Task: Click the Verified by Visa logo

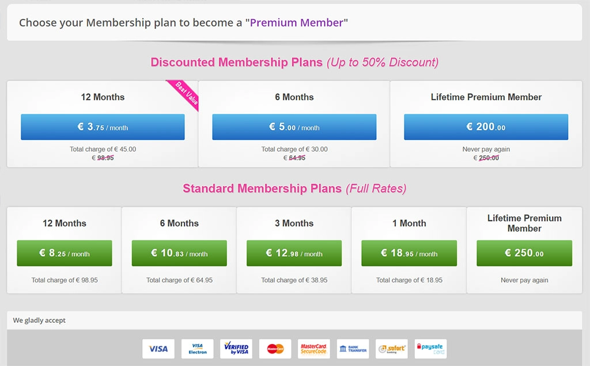Action: [236, 348]
